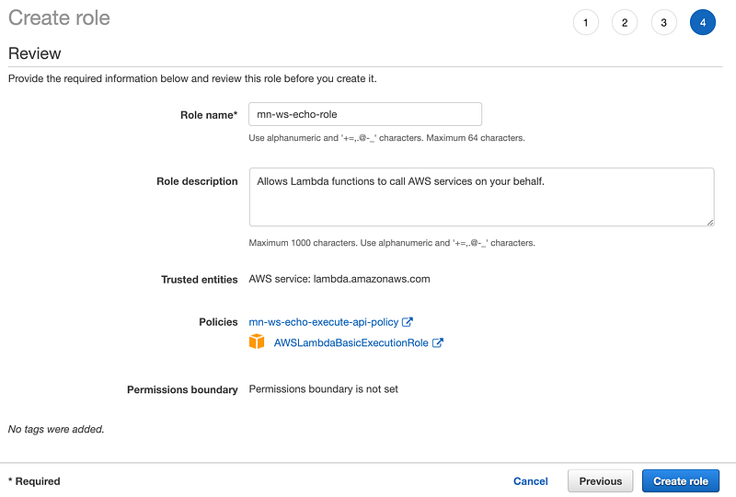Go to step 1 in the wizard

pyautogui.click(x=585, y=22)
